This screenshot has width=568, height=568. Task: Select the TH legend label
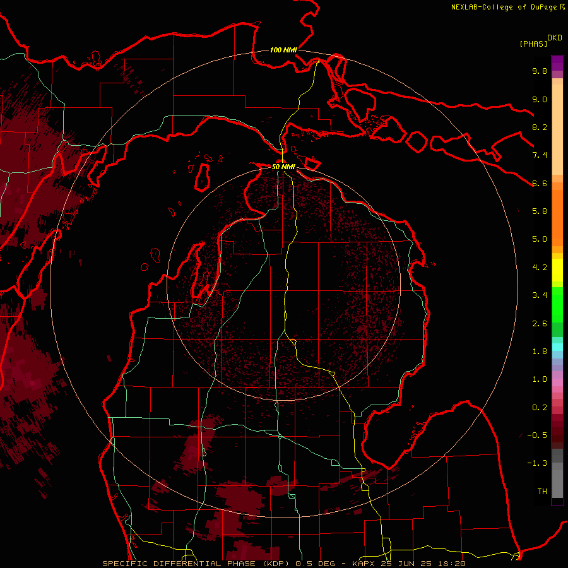click(x=542, y=492)
